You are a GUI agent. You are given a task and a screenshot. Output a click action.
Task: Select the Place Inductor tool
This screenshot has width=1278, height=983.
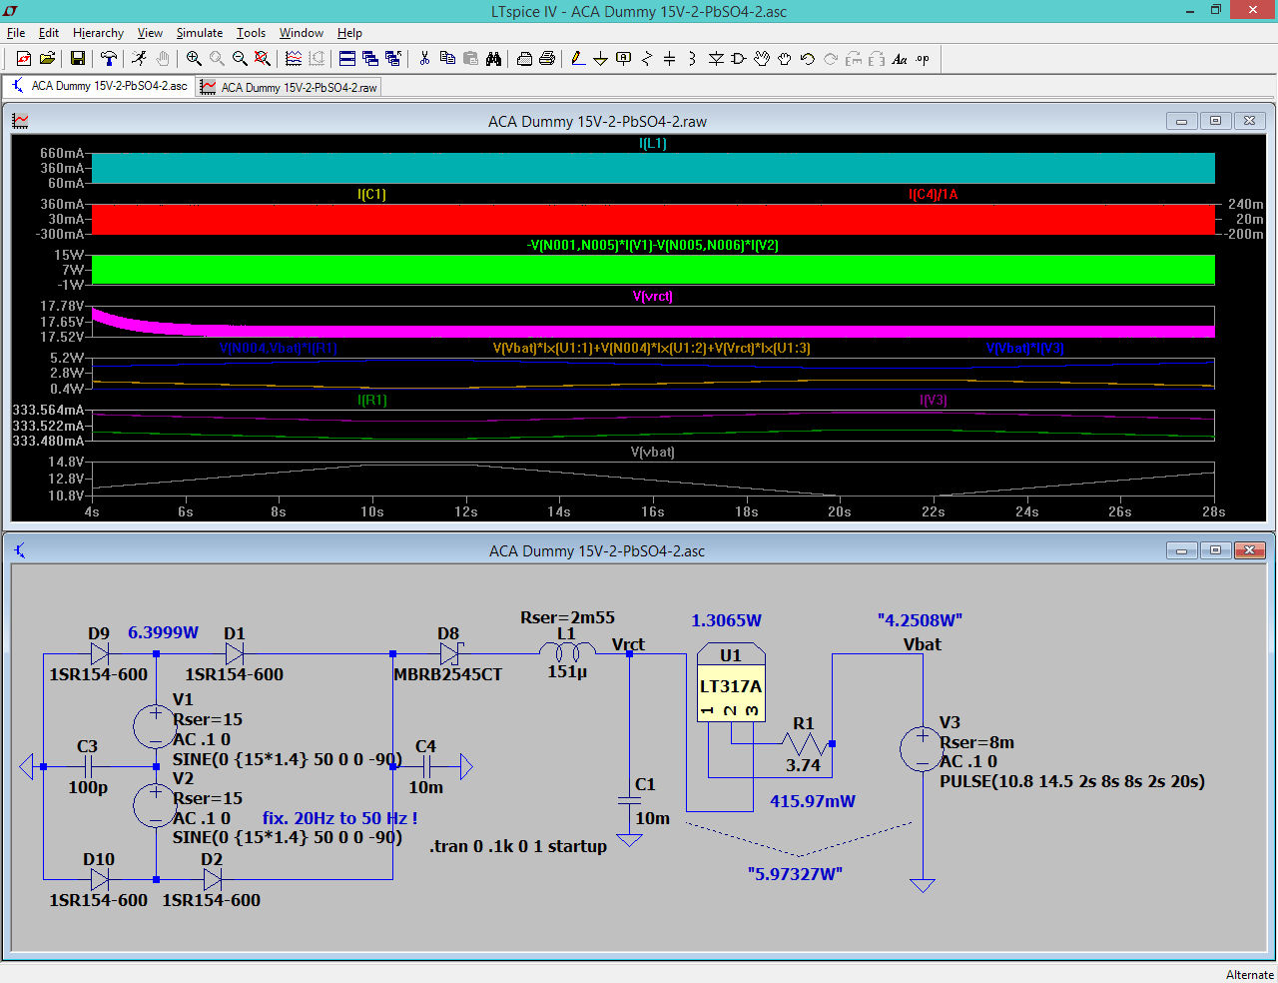point(693,59)
